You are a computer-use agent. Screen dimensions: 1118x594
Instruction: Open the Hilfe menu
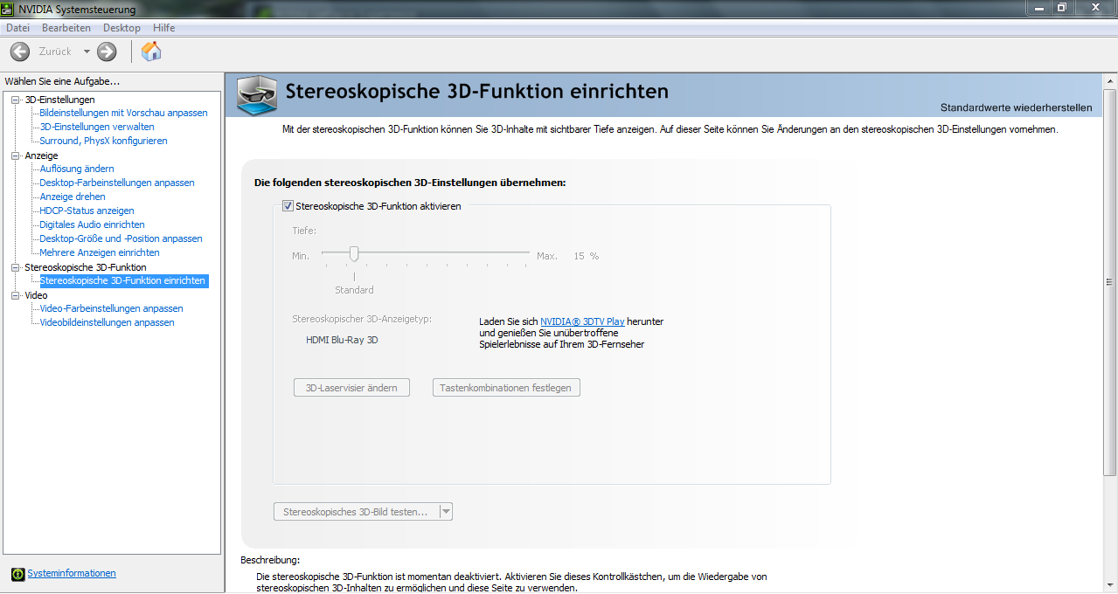163,28
